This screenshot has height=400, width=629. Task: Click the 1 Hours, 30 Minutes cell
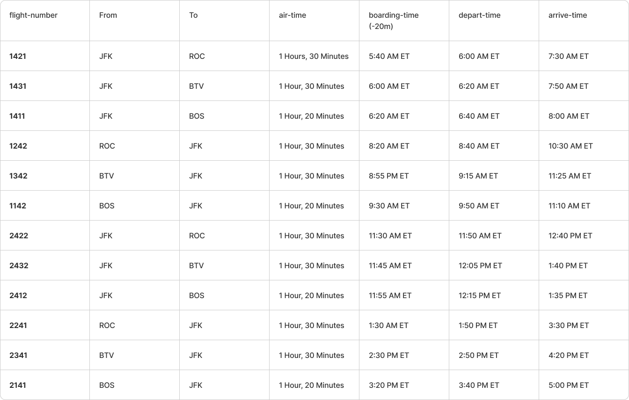(314, 57)
